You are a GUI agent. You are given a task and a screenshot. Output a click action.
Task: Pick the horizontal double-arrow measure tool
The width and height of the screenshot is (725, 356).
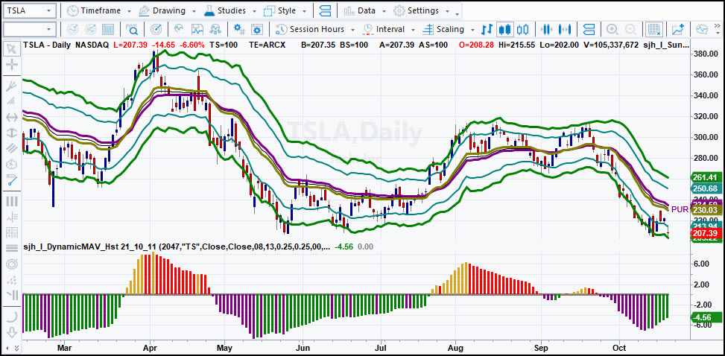coord(12,117)
